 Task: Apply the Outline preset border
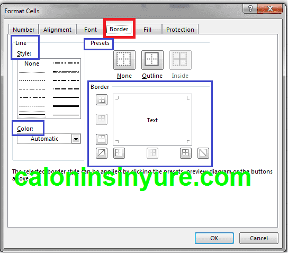pyautogui.click(x=152, y=60)
